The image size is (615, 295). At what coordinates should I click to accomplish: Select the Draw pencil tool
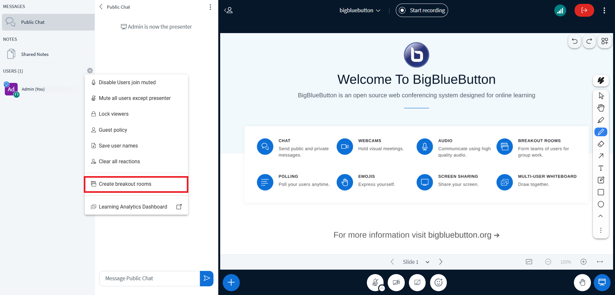[x=601, y=132]
